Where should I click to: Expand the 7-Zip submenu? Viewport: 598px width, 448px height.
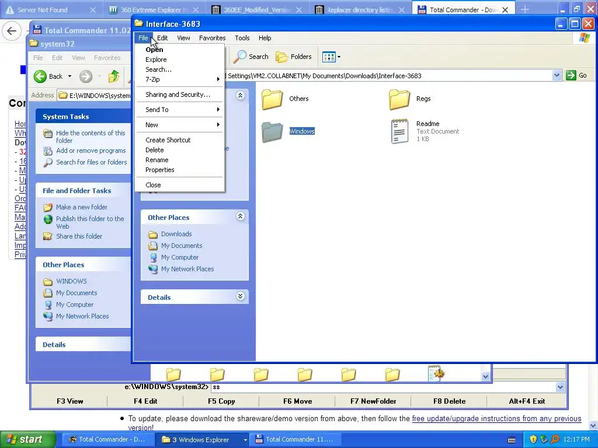(179, 79)
